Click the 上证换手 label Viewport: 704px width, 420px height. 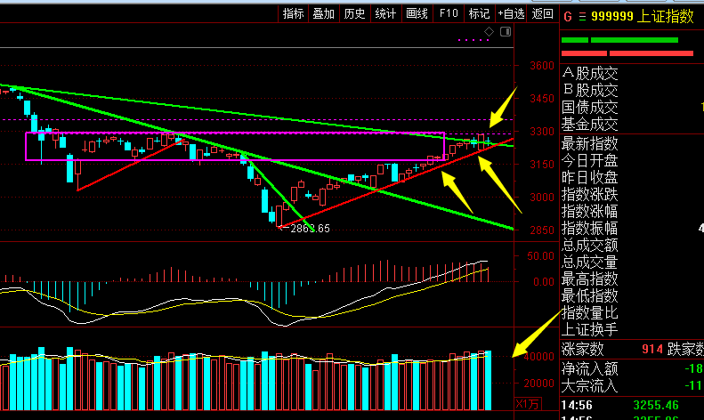(x=589, y=330)
